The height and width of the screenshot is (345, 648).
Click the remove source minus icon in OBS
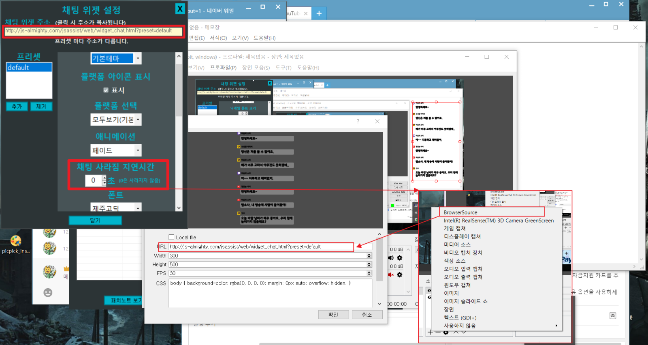point(438,332)
